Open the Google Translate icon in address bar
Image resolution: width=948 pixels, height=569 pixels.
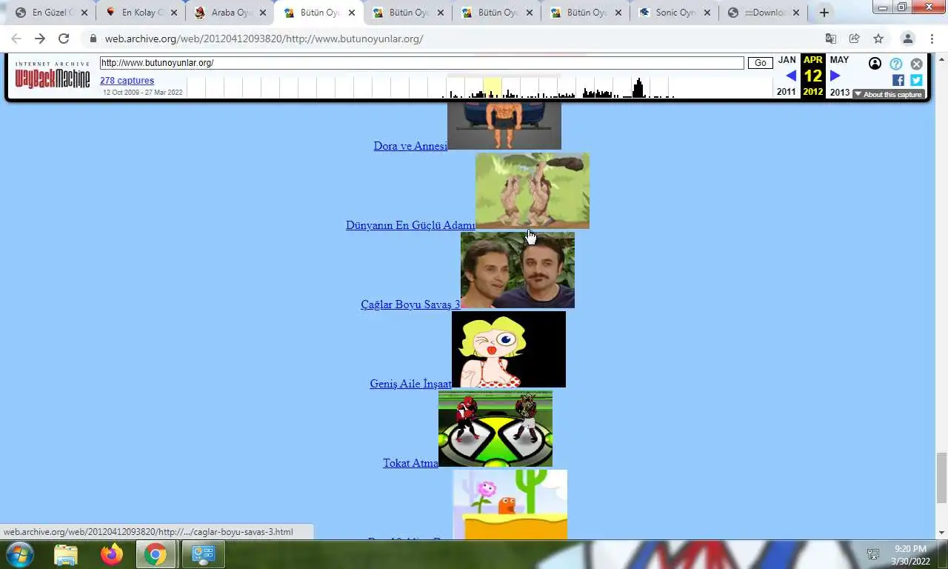831,39
